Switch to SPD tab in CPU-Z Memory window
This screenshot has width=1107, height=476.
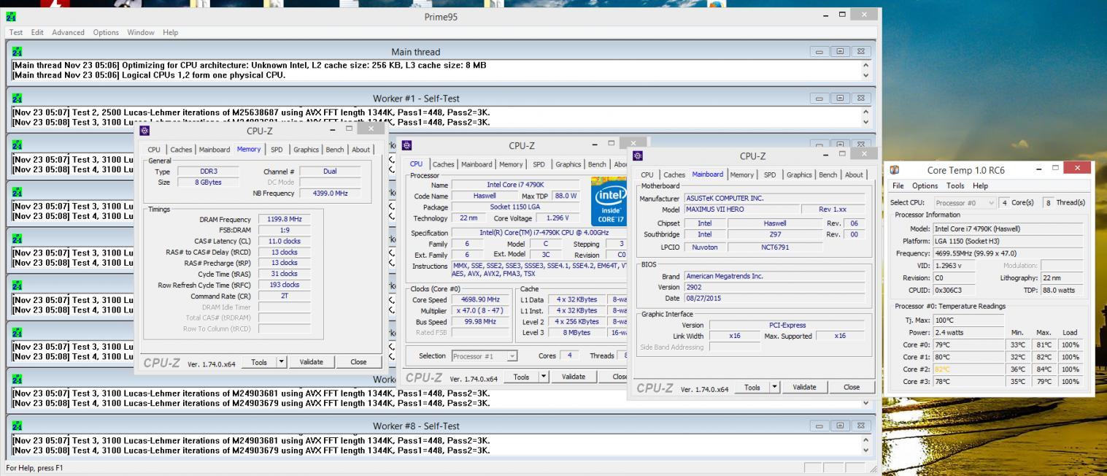pos(277,150)
